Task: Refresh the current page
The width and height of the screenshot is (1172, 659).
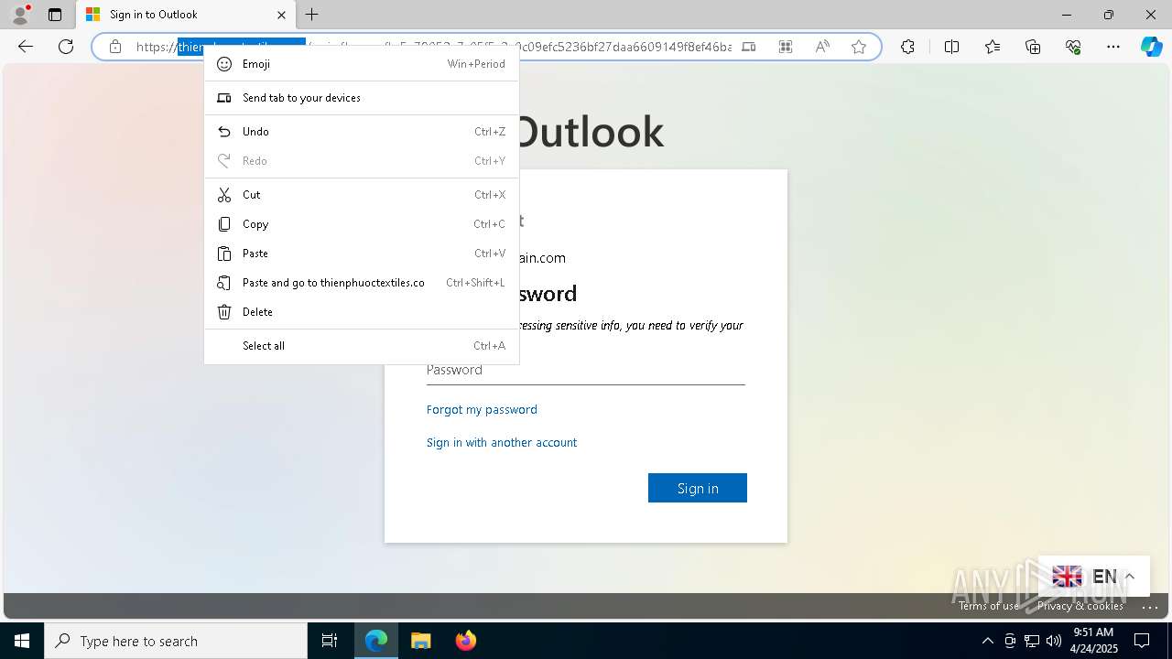Action: coord(66,47)
